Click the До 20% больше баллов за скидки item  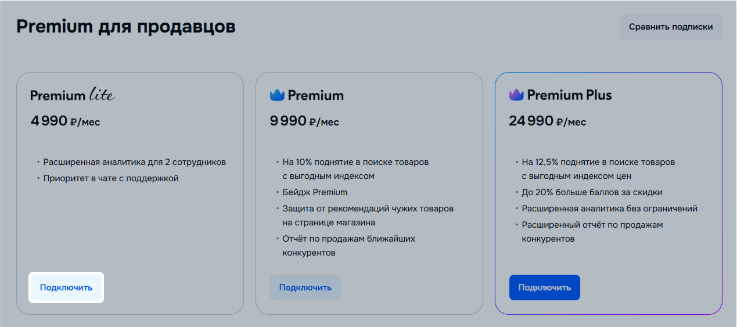point(592,192)
